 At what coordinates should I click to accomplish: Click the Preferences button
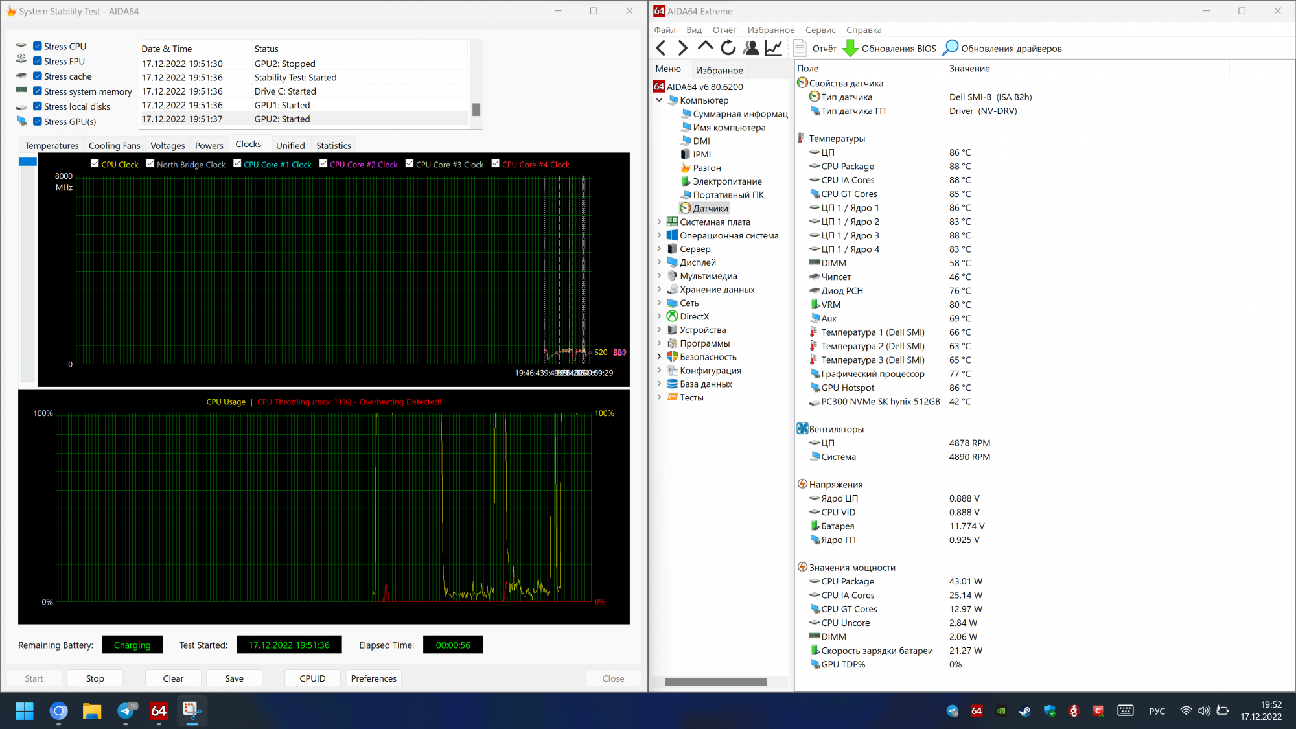click(373, 678)
